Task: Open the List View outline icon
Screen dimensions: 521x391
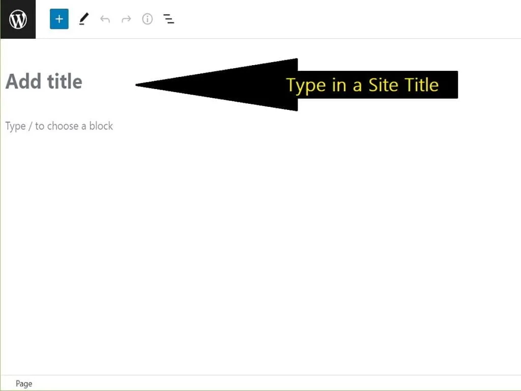Action: coord(169,19)
